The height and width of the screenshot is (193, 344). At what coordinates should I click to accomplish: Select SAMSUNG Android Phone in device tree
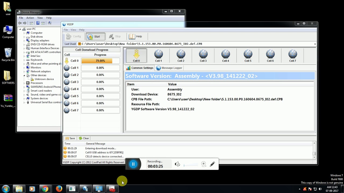coord(45,87)
